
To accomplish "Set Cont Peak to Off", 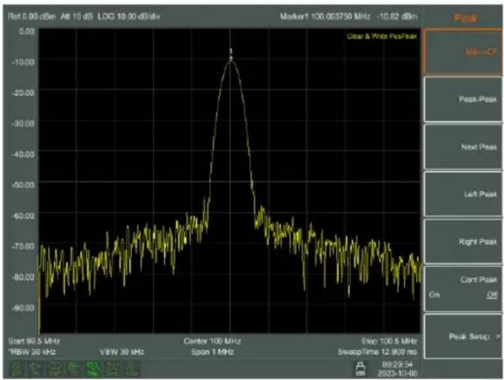I will pyautogui.click(x=492, y=295).
